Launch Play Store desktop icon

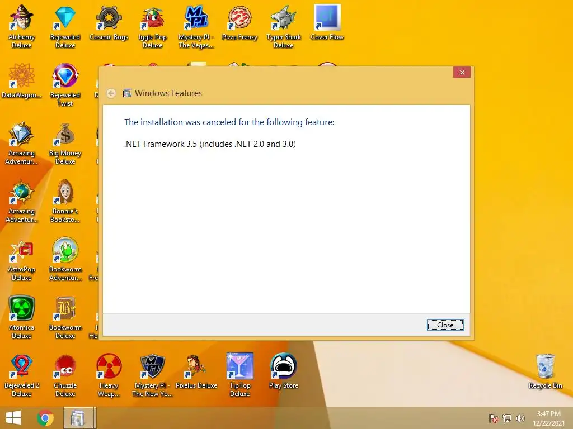pos(284,371)
